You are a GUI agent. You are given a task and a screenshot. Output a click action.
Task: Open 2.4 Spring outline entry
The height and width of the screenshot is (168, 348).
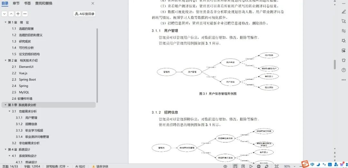point(20,86)
